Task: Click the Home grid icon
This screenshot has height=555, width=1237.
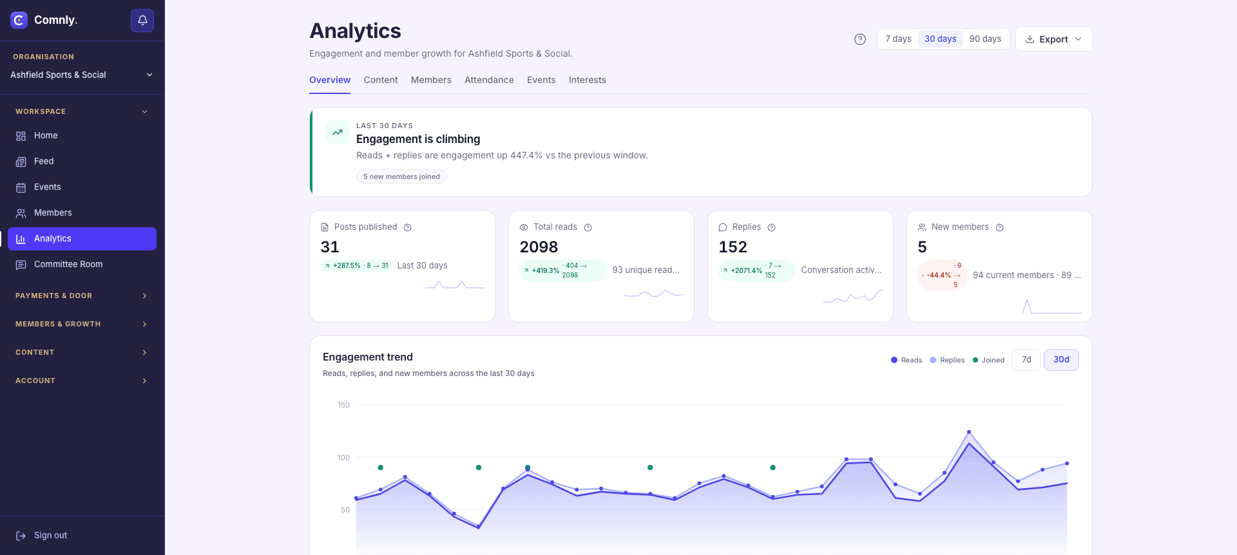Action: coord(21,136)
